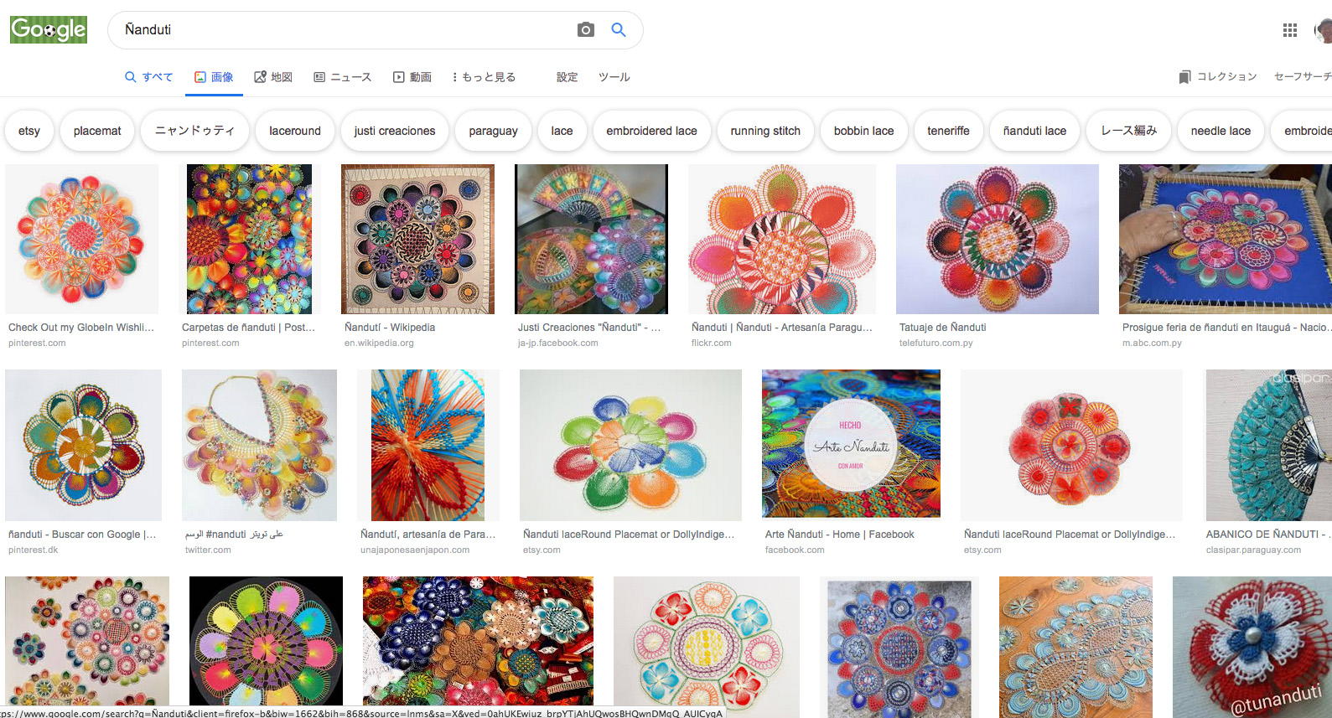
Task: Click the Ñanduti search input field
Action: click(344, 30)
